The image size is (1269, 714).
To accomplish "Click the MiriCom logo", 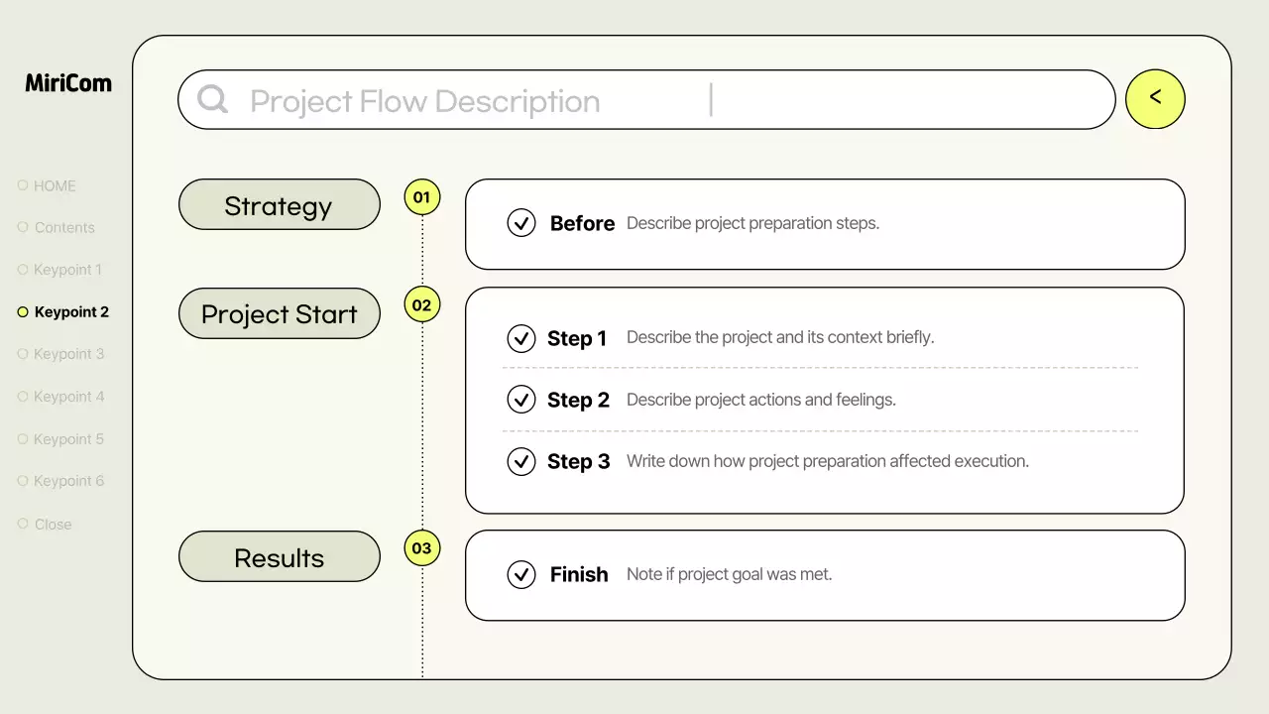I will (68, 83).
